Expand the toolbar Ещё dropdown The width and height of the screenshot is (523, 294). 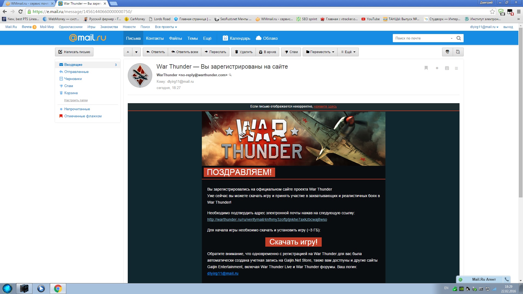(x=348, y=52)
